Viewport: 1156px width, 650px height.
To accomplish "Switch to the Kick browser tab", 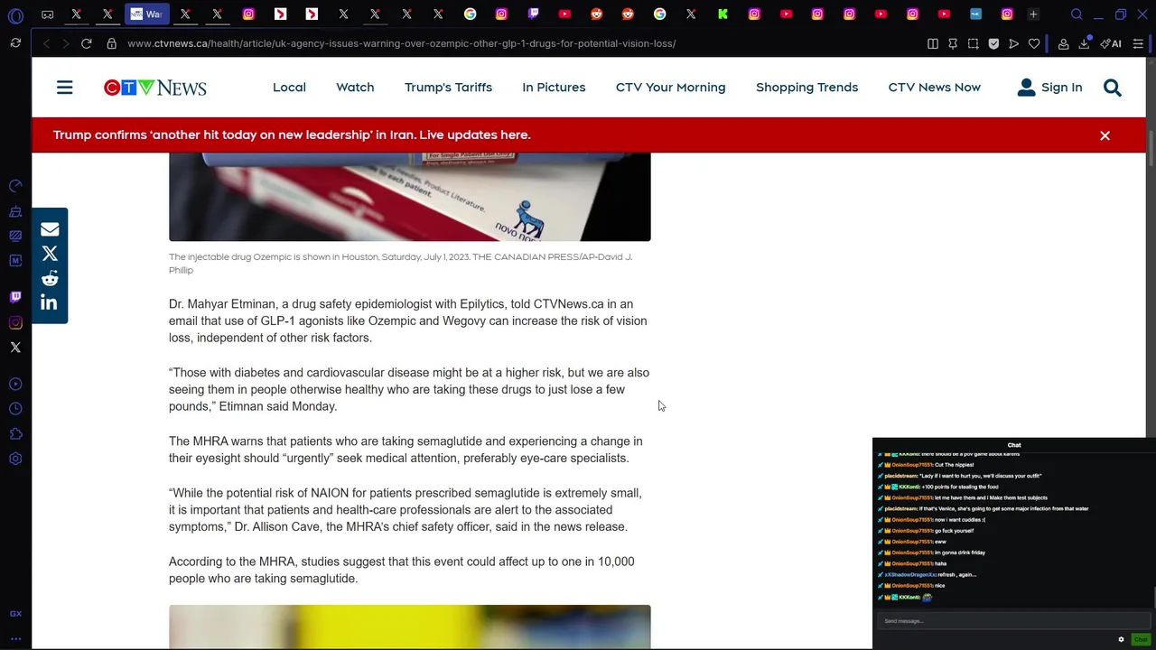I will tap(722, 14).
